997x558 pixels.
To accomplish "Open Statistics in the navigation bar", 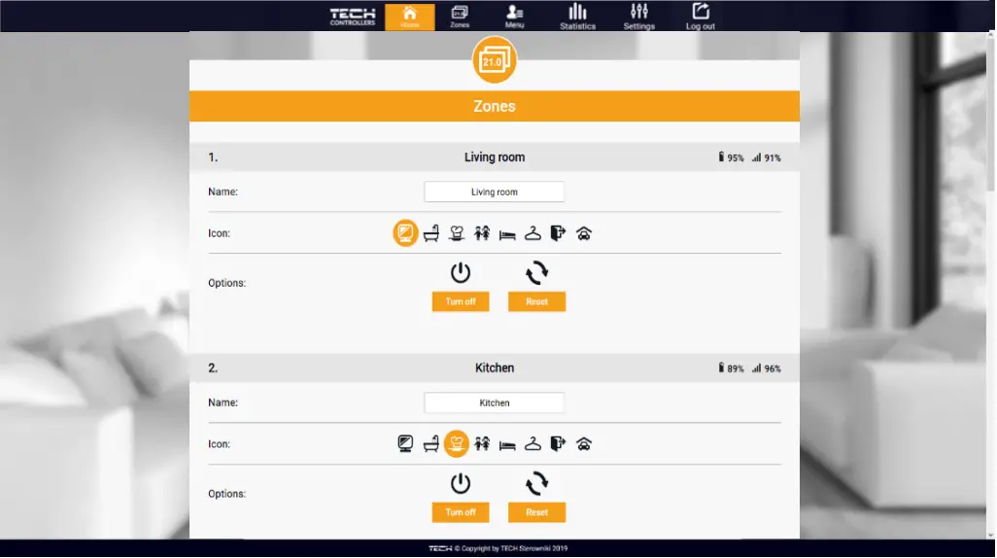I will 577,17.
